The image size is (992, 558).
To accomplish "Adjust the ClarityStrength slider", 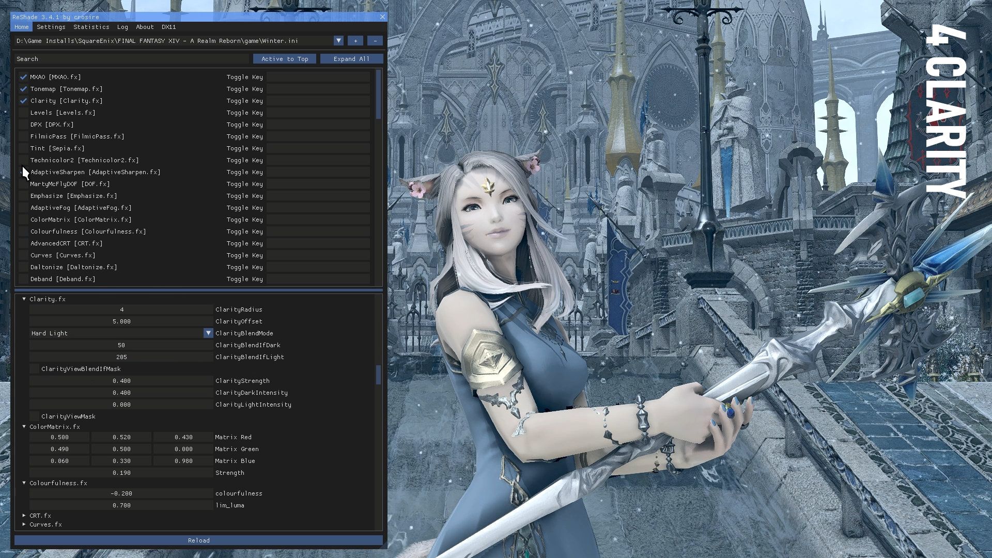I will 121,381.
